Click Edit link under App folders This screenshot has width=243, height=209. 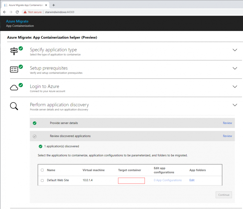tap(192, 180)
